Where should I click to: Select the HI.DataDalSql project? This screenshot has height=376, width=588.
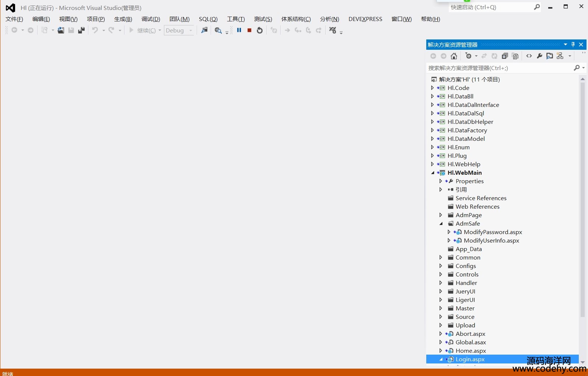pyautogui.click(x=466, y=113)
